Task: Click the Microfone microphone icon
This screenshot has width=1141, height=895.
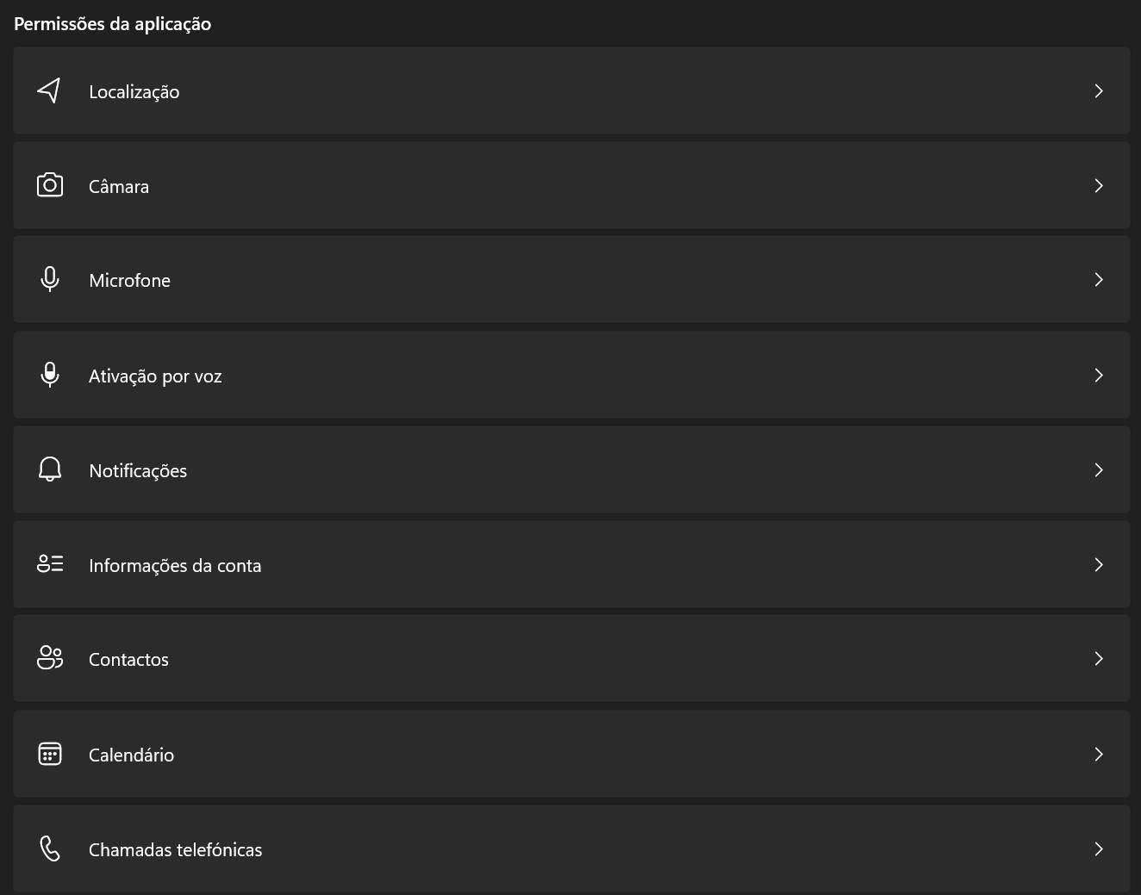Action: point(50,279)
